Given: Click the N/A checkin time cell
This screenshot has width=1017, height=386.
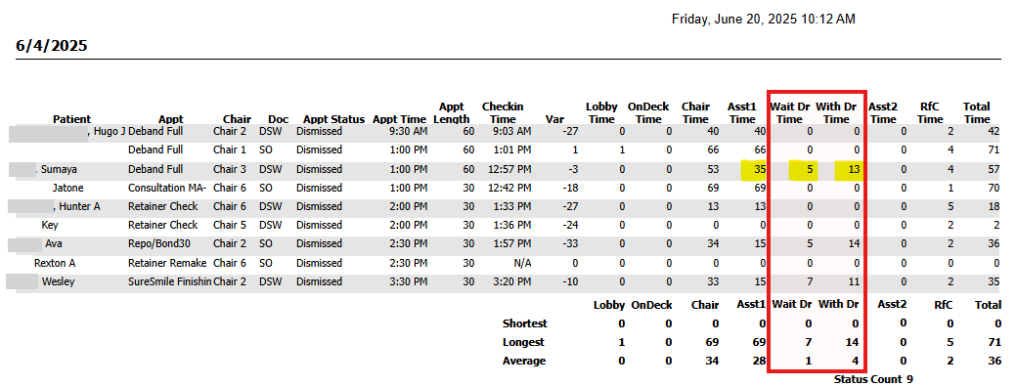Looking at the screenshot, I should (521, 263).
